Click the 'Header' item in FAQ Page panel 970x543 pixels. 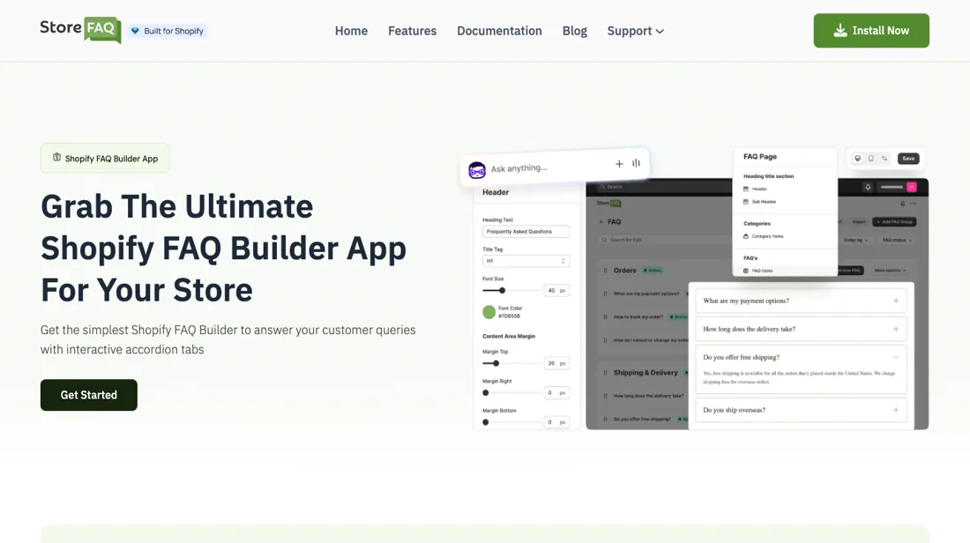click(x=759, y=190)
